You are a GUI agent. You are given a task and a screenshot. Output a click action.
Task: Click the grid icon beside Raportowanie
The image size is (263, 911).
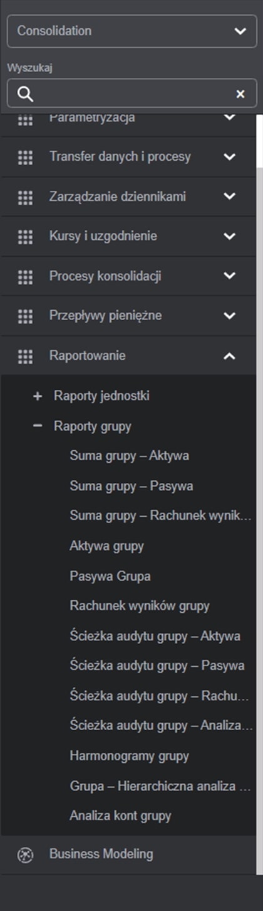coord(25,356)
